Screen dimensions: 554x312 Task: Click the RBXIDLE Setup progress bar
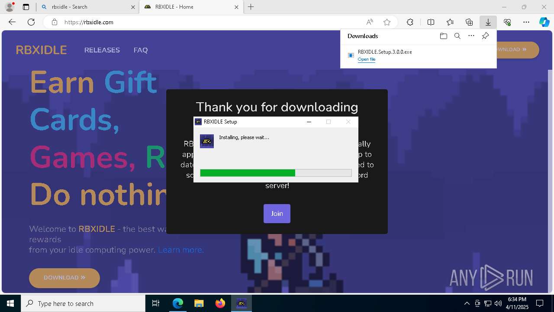pos(276,173)
